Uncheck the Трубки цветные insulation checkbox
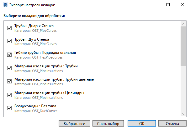The height and width of the screenshot is (130, 190). [x=9, y=81]
